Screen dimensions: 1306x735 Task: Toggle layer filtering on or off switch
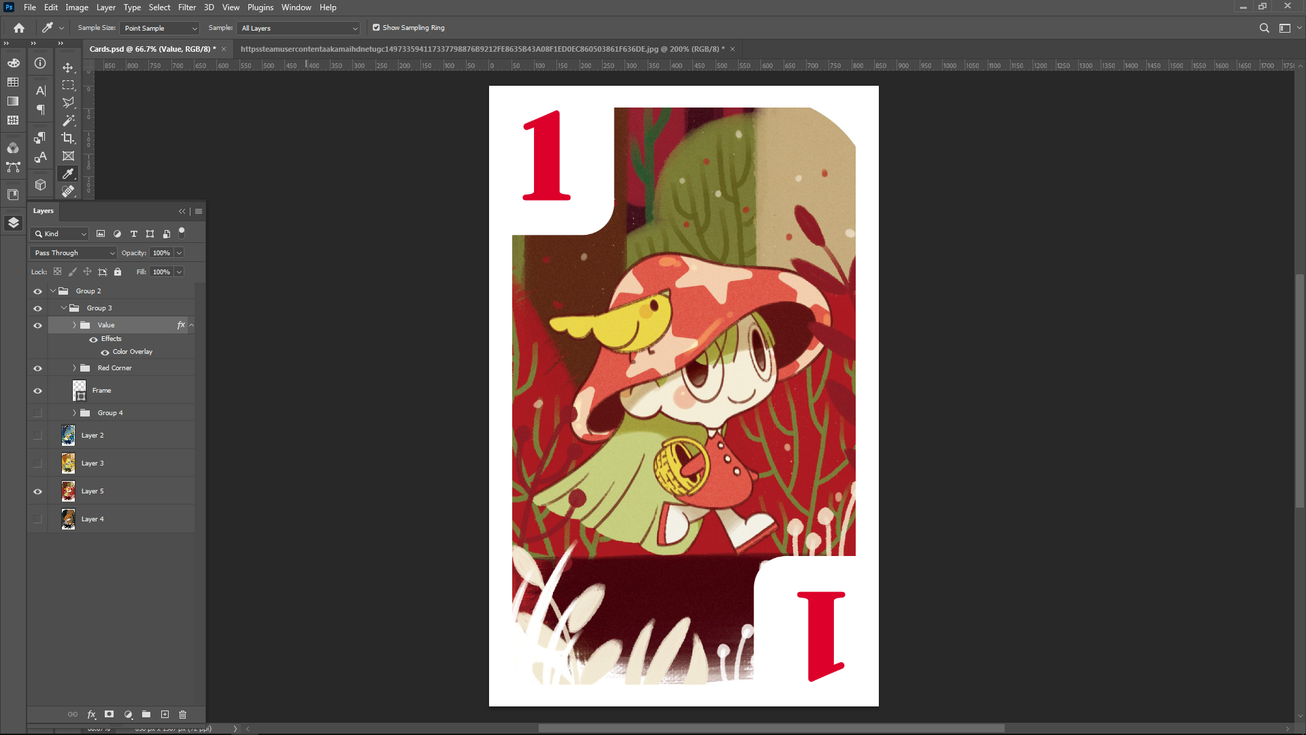(182, 232)
